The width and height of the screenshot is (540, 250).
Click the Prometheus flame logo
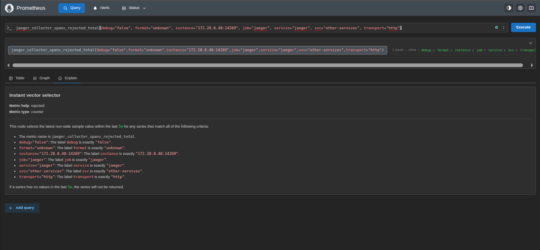click(x=9, y=8)
